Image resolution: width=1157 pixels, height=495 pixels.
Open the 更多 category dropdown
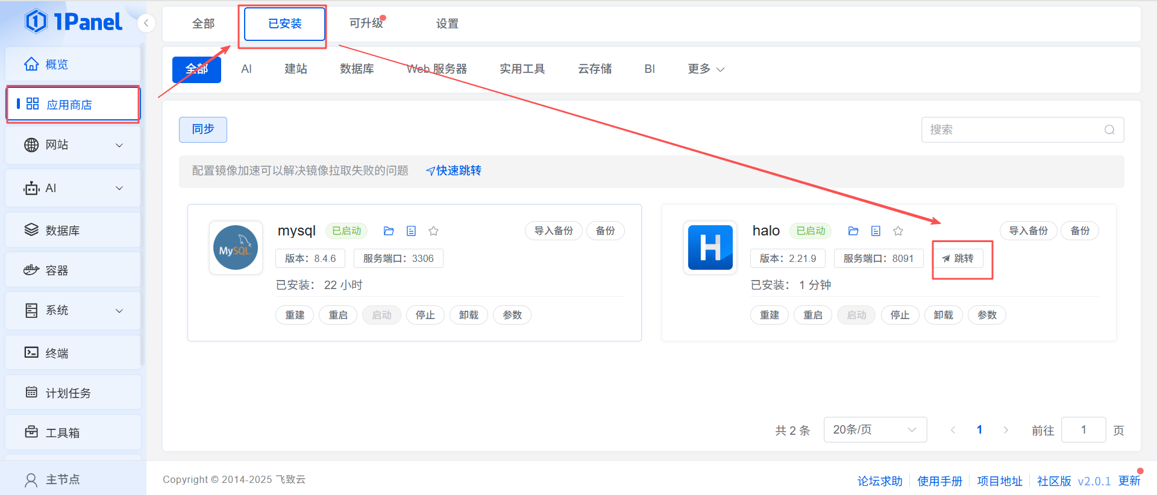click(x=706, y=69)
